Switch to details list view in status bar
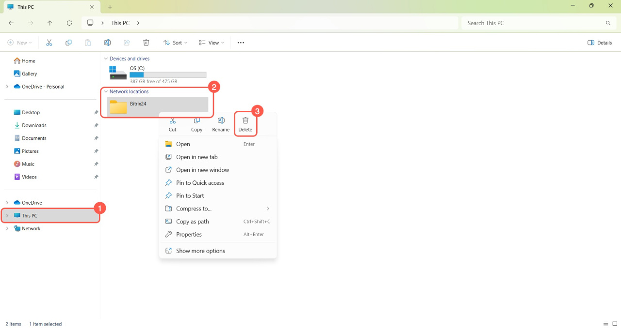The image size is (621, 328). click(x=605, y=324)
